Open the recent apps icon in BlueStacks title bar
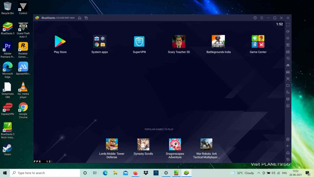The image size is (314, 177). (x=86, y=18)
